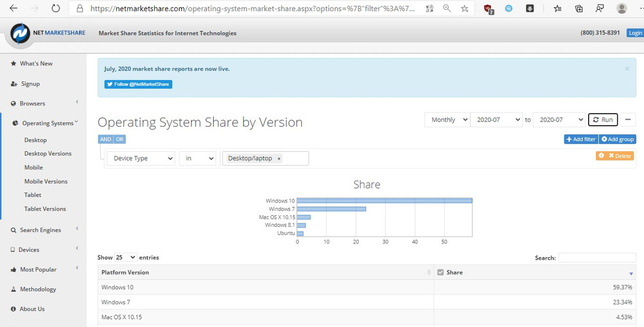Viewport: 644px width, 327px height.
Task: Change the Show entries count dropdown
Action: coord(126,257)
